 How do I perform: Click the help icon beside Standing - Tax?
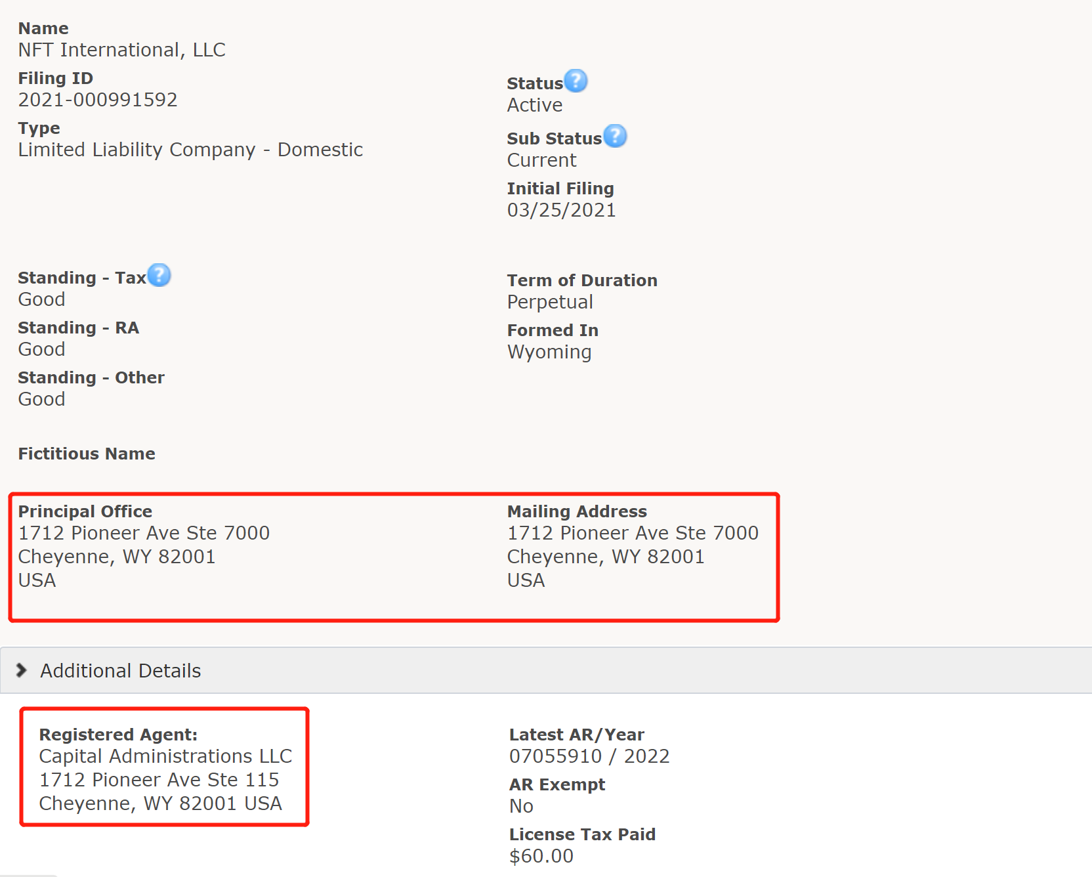tap(159, 275)
